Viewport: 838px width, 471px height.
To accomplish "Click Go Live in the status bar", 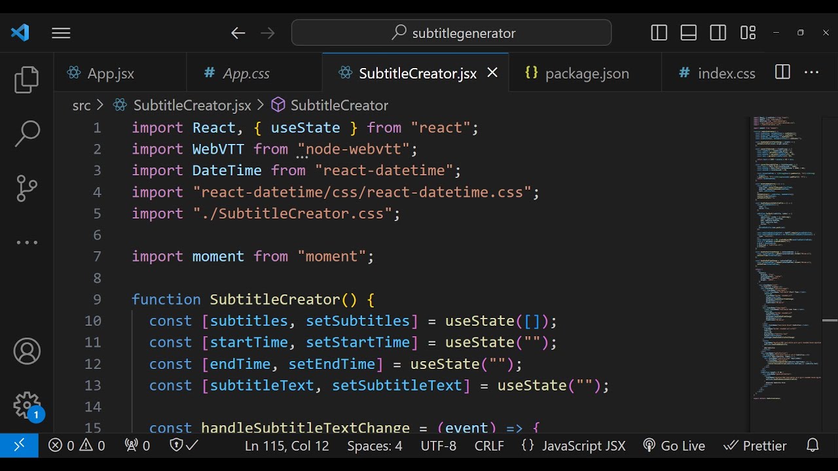I will click(x=674, y=445).
